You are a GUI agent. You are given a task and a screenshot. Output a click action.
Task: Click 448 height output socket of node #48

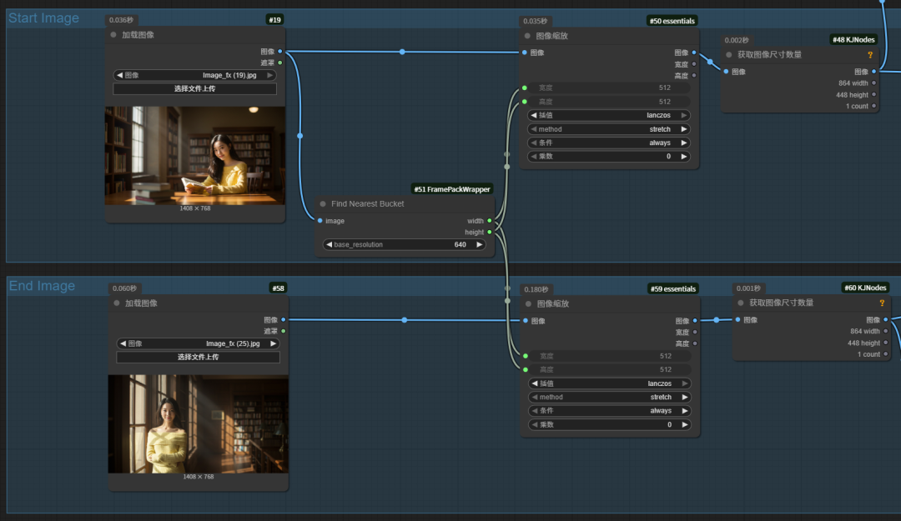(x=874, y=95)
